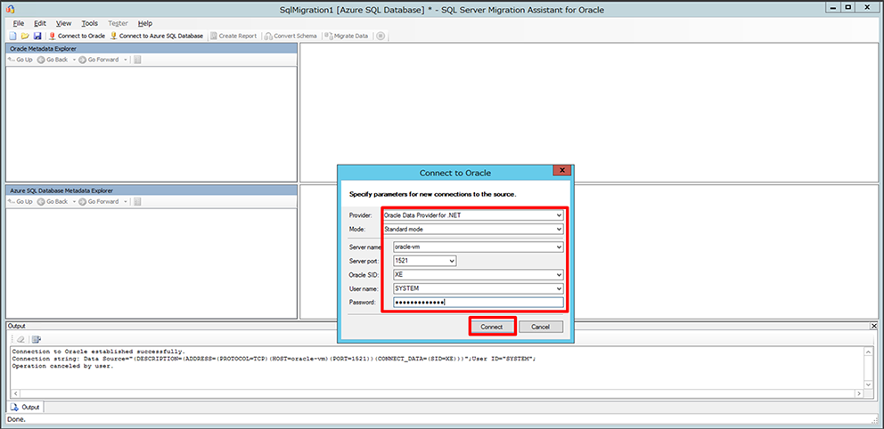Maximize the SQL Server Migration Assistant window

(848, 7)
